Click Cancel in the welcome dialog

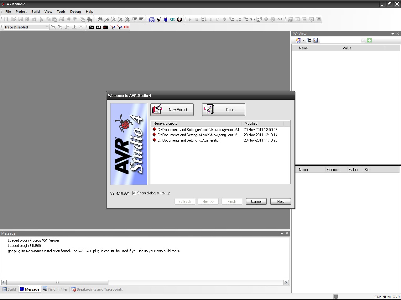(x=256, y=202)
